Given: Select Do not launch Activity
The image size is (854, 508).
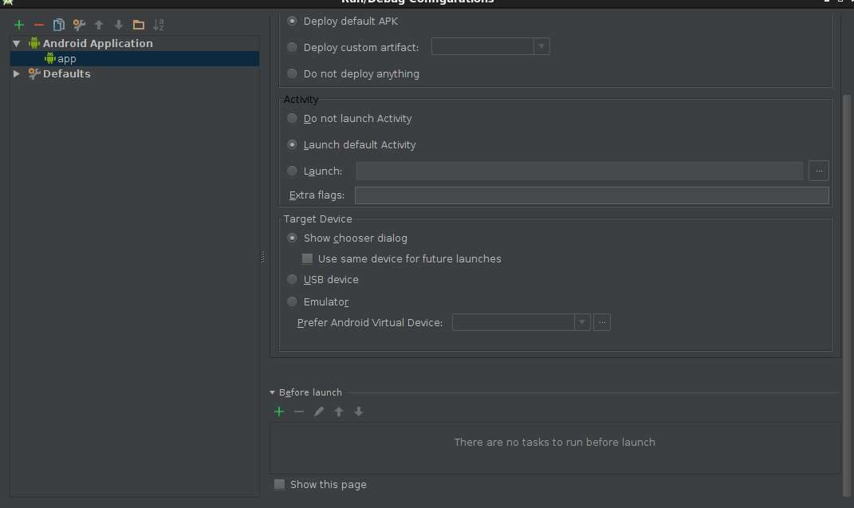Looking at the screenshot, I should [x=293, y=118].
